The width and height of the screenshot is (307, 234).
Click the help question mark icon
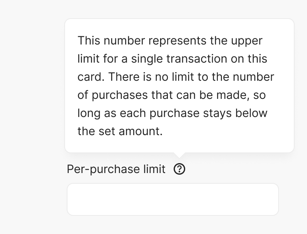point(179,169)
